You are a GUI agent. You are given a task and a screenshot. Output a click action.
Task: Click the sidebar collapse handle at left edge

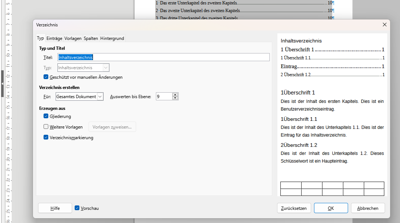2,84
